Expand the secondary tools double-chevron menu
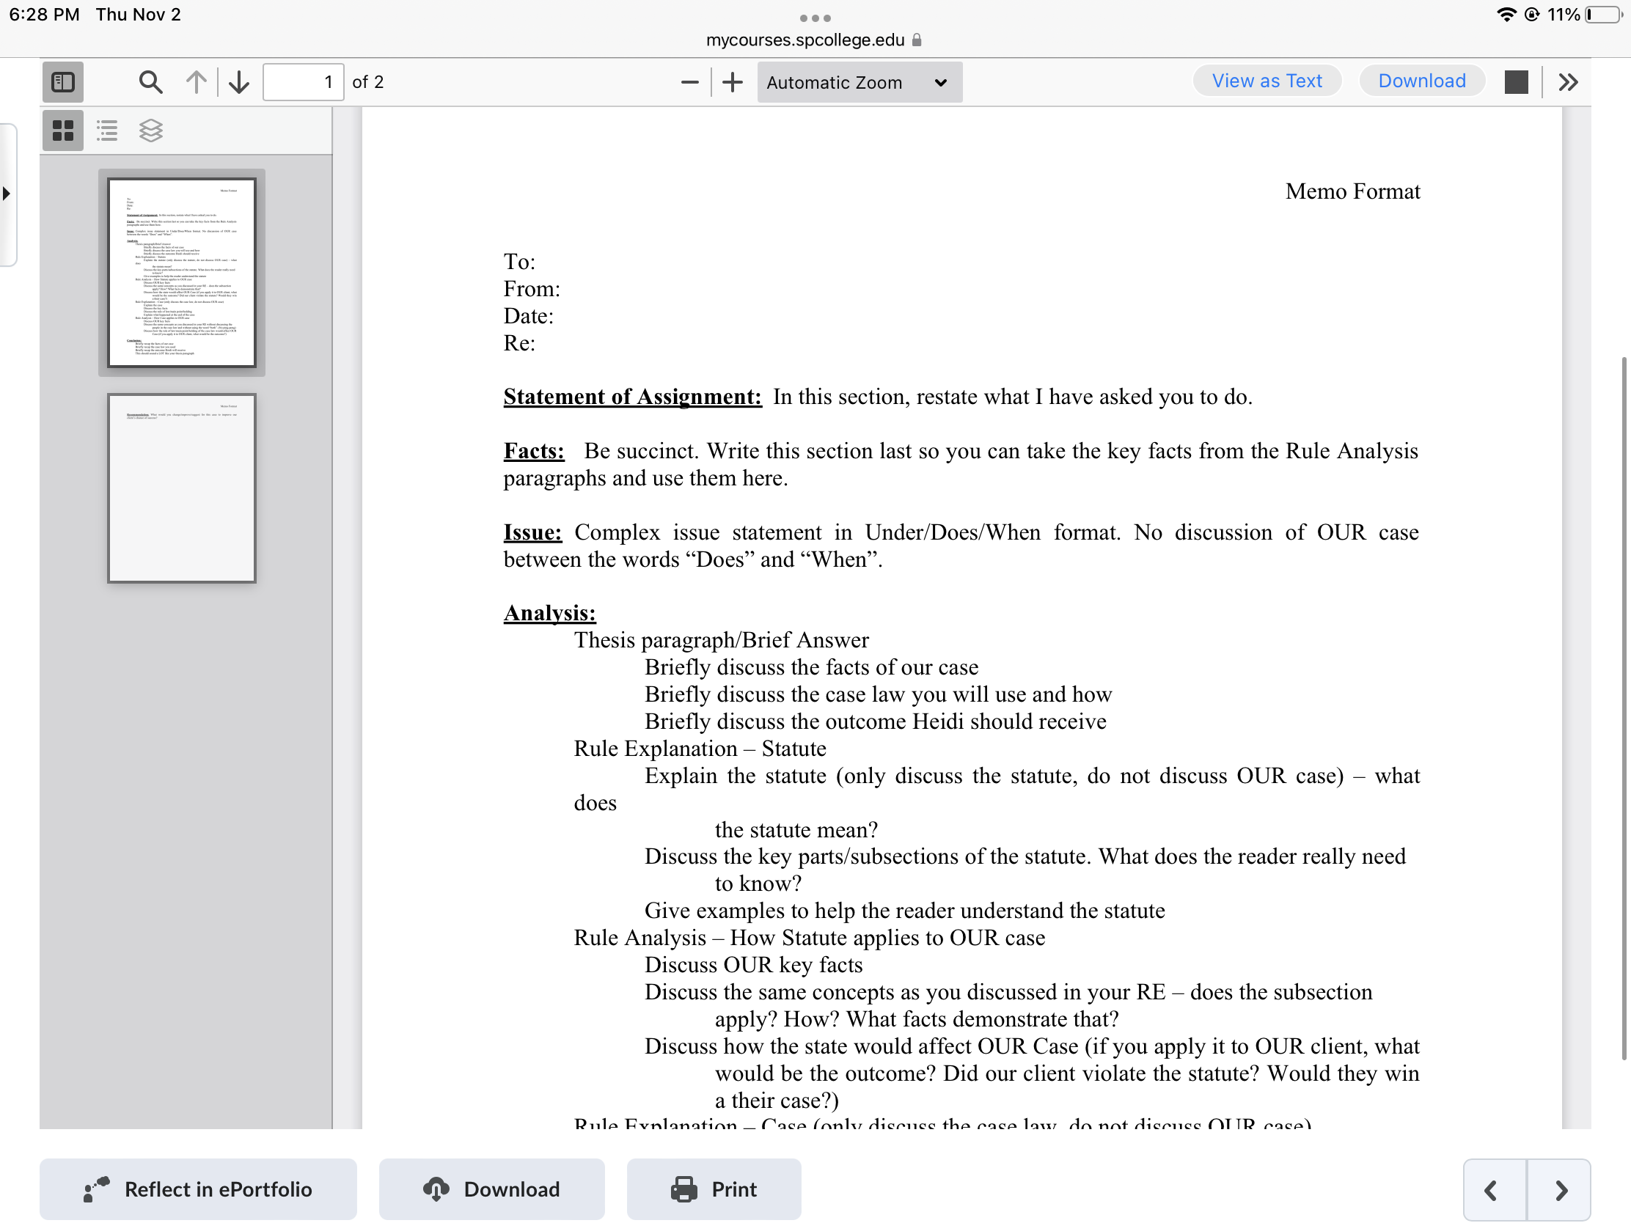This screenshot has height=1223, width=1631. pos(1568,82)
